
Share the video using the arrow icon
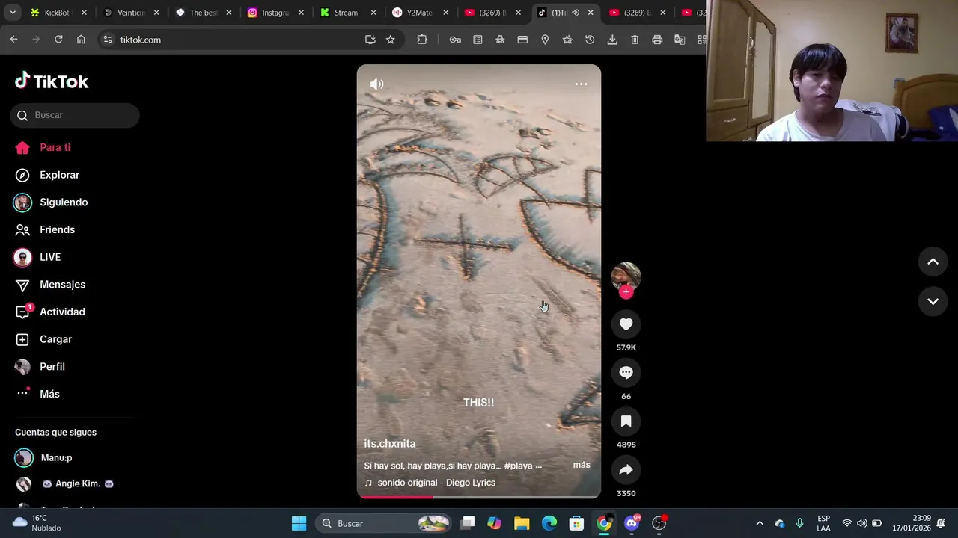click(x=626, y=470)
